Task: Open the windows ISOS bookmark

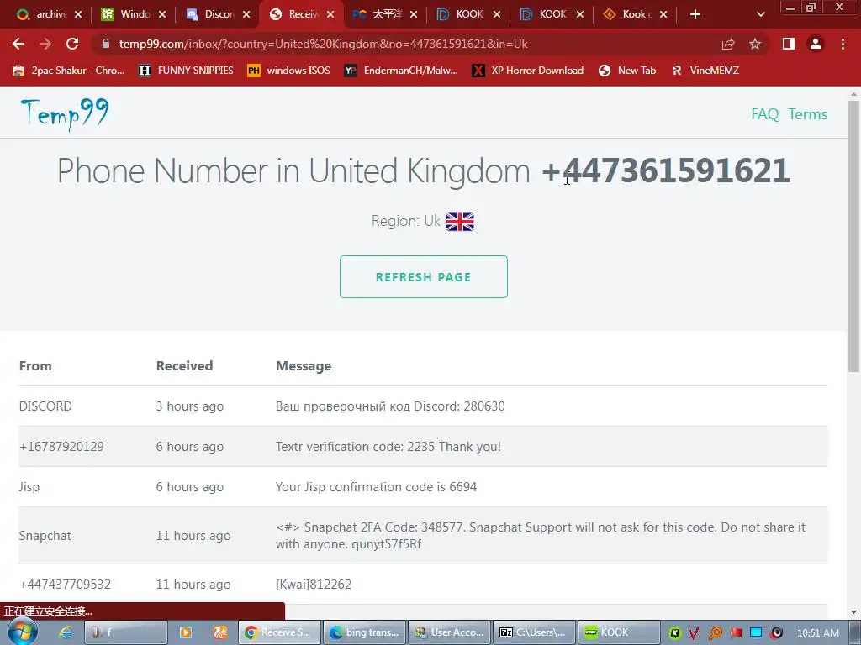Action: pyautogui.click(x=288, y=71)
